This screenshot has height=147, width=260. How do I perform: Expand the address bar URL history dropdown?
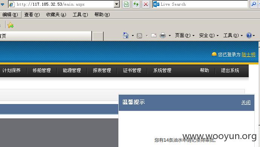[x=117, y=4]
